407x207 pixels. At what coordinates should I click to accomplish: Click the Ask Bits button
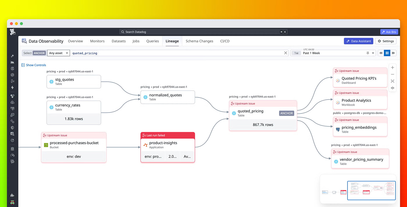(389, 32)
